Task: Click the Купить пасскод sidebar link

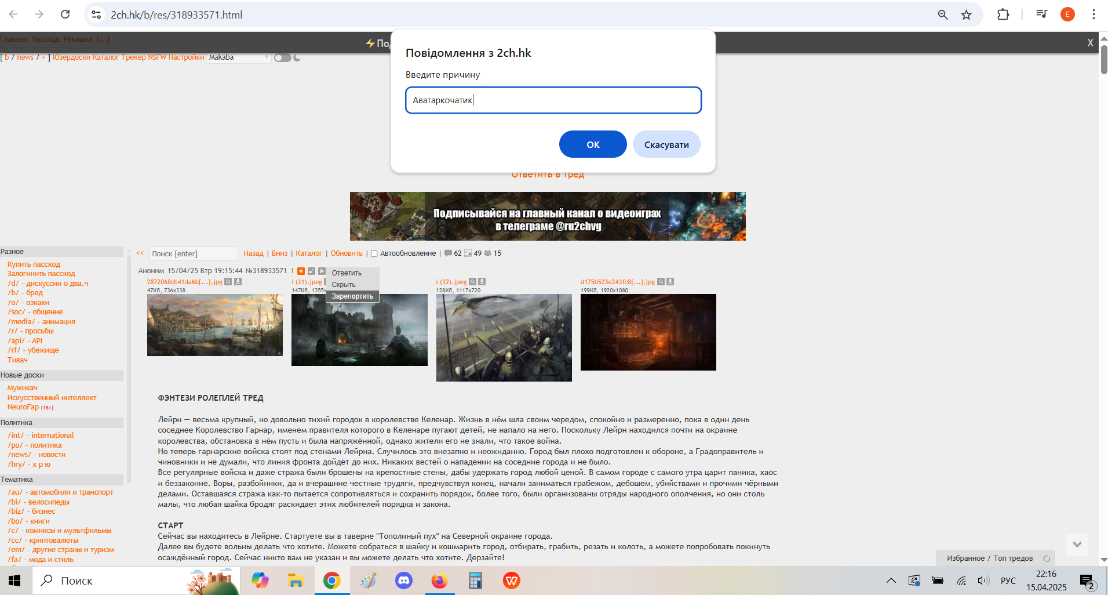Action: [34, 264]
